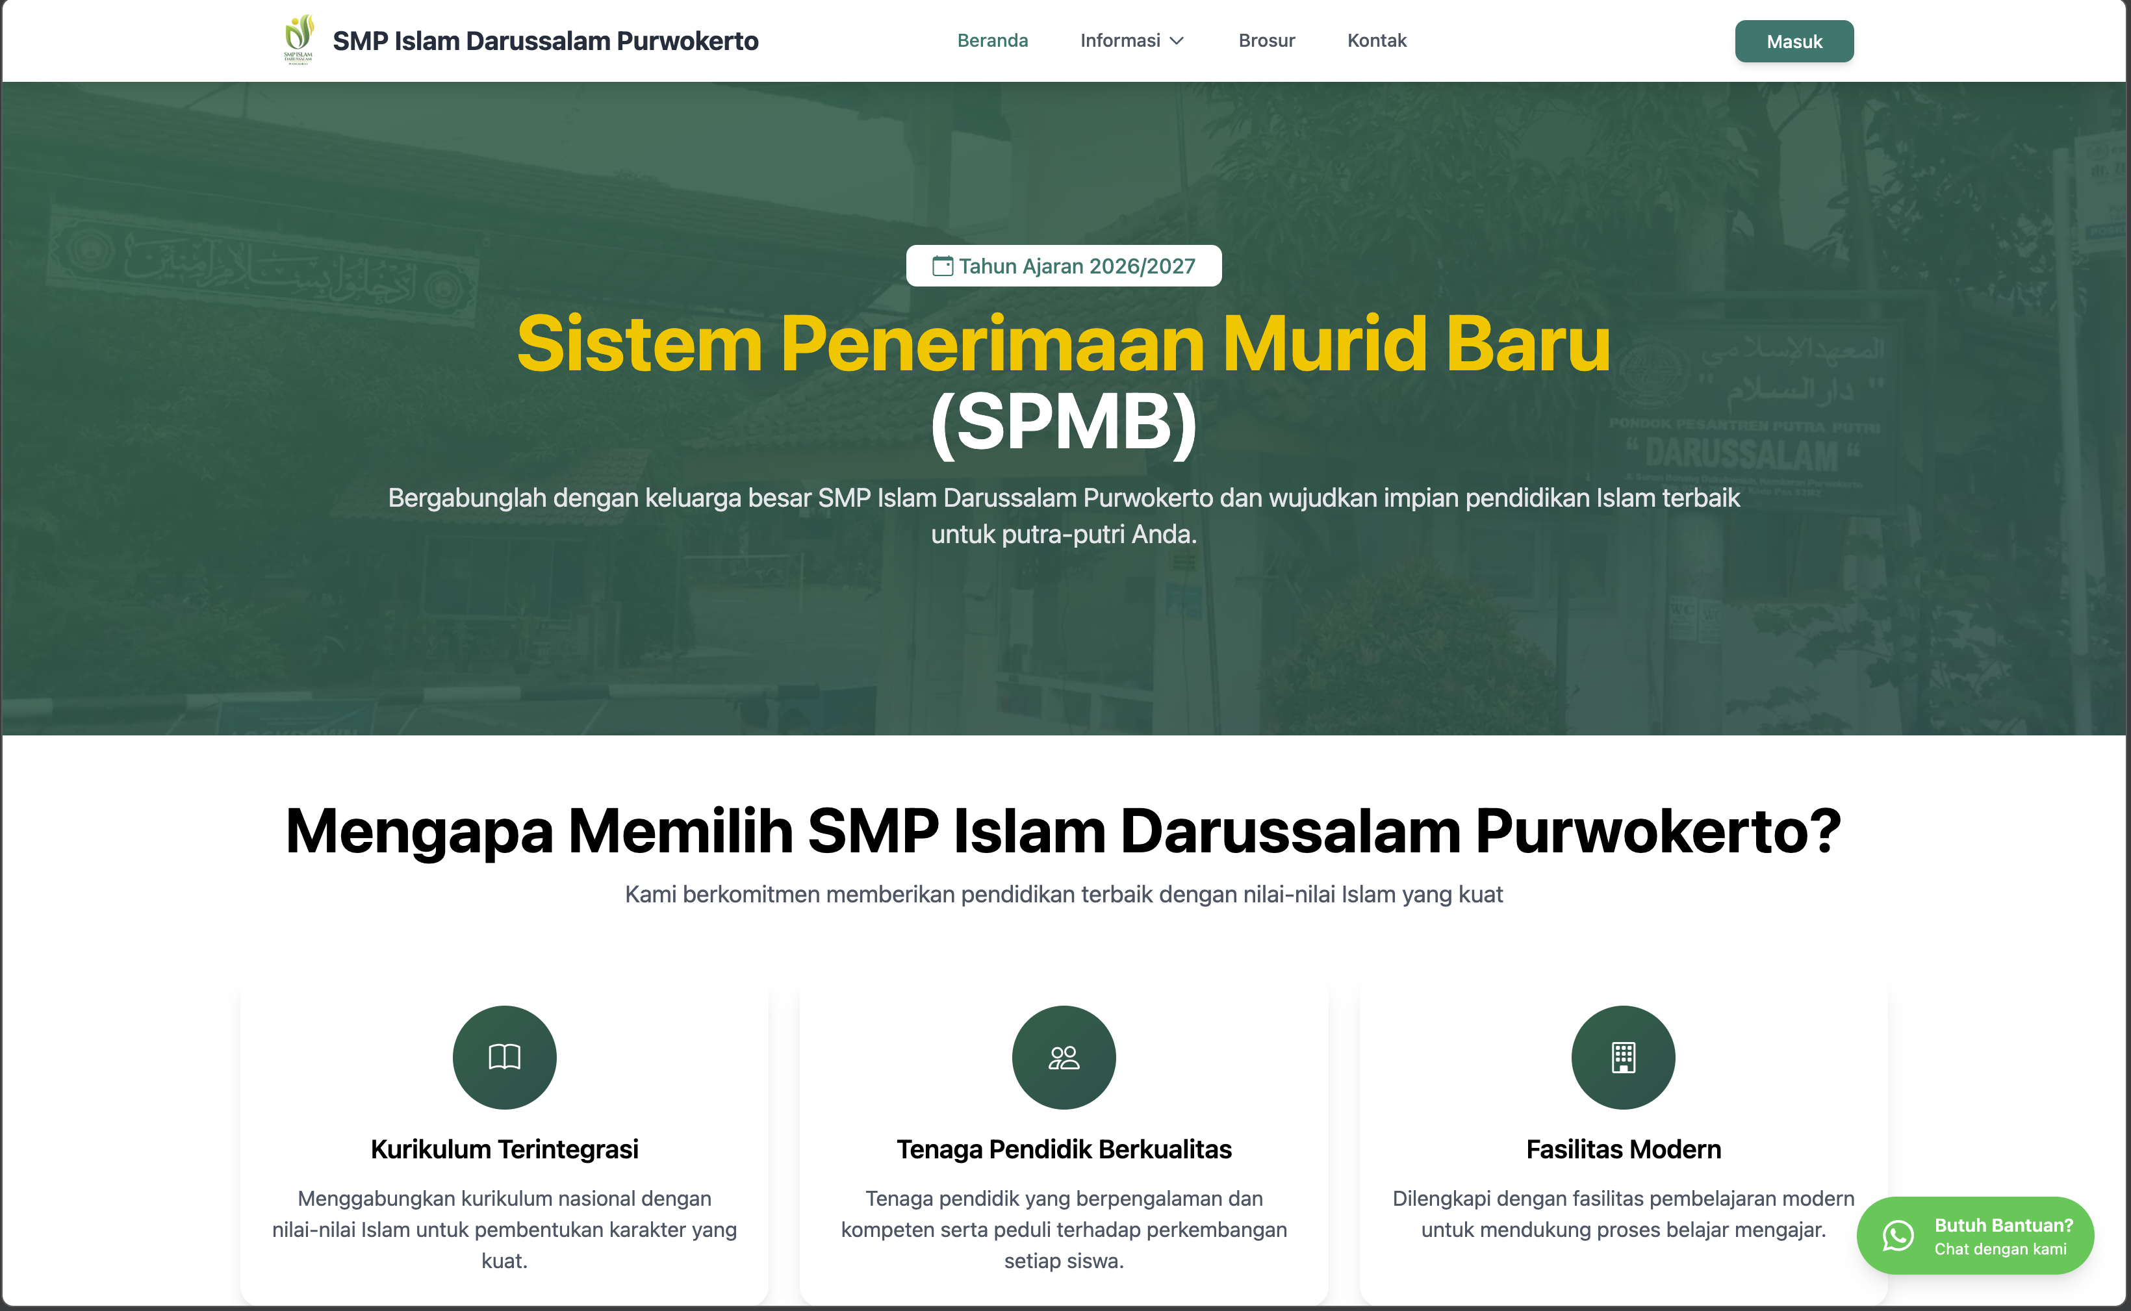Select the people icon on Tenaga Pendidik card

pos(1065,1057)
